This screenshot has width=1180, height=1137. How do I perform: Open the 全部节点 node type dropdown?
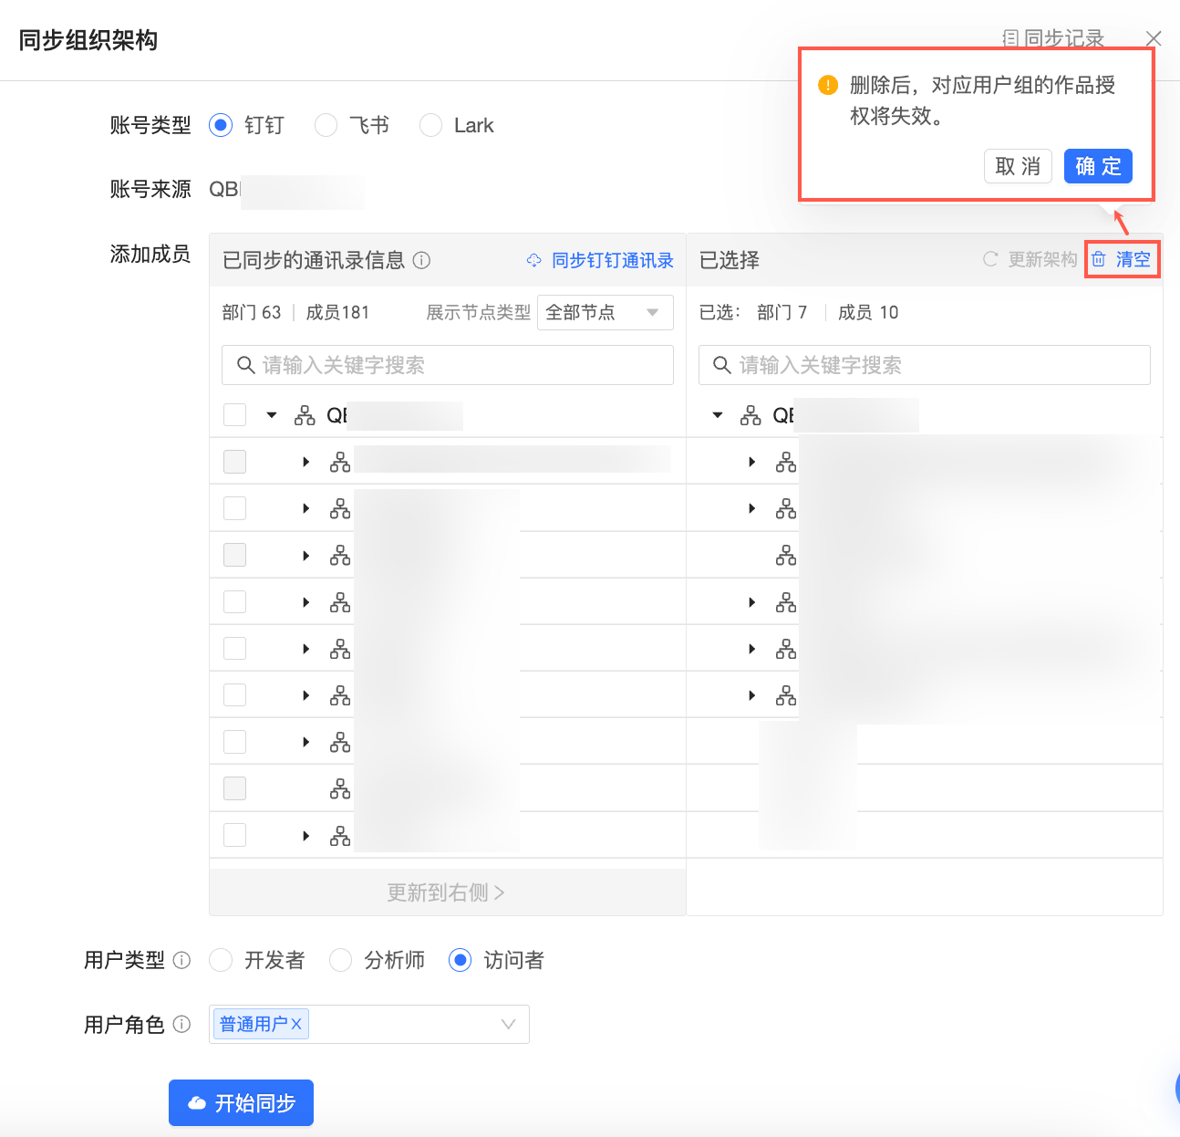tap(606, 312)
